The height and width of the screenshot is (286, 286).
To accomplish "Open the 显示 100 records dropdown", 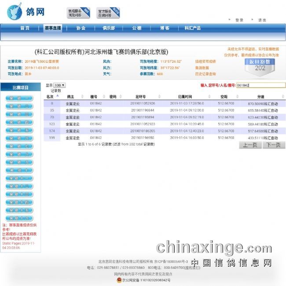I will [59, 85].
